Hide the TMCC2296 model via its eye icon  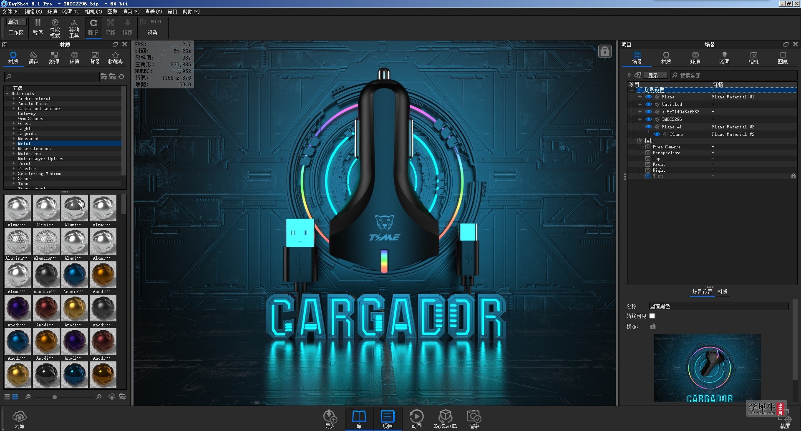coord(649,119)
